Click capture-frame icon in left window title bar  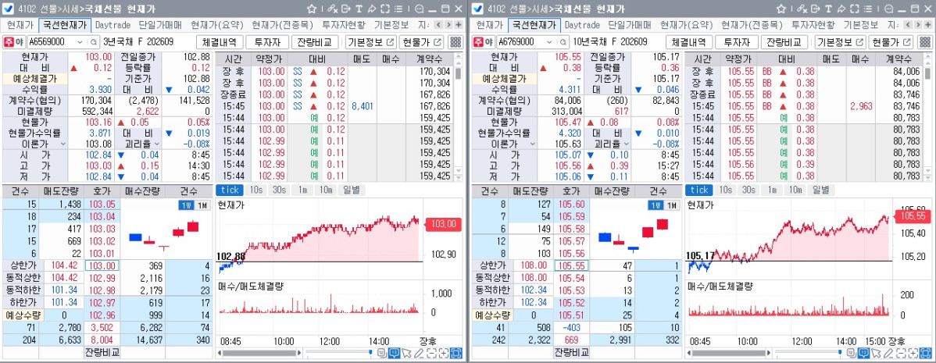(x=385, y=9)
